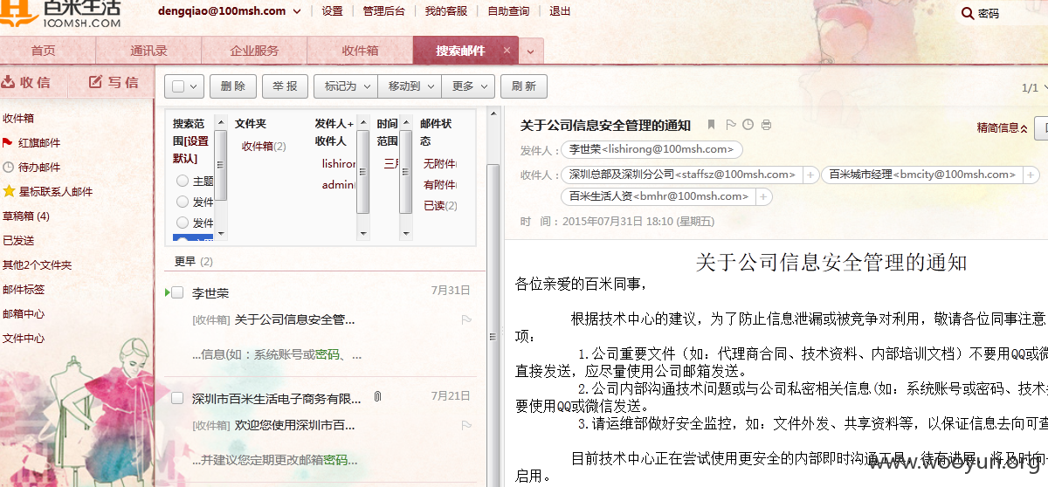Flag the 欢迎您使用深圳市百 message

coord(466,425)
